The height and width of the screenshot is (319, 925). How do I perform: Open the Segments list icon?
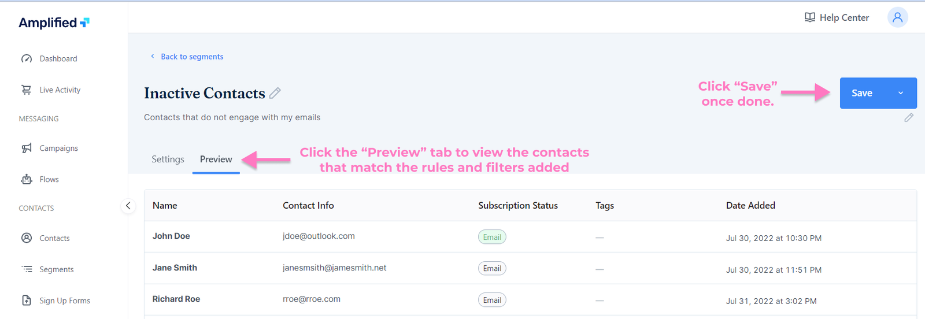coord(27,269)
